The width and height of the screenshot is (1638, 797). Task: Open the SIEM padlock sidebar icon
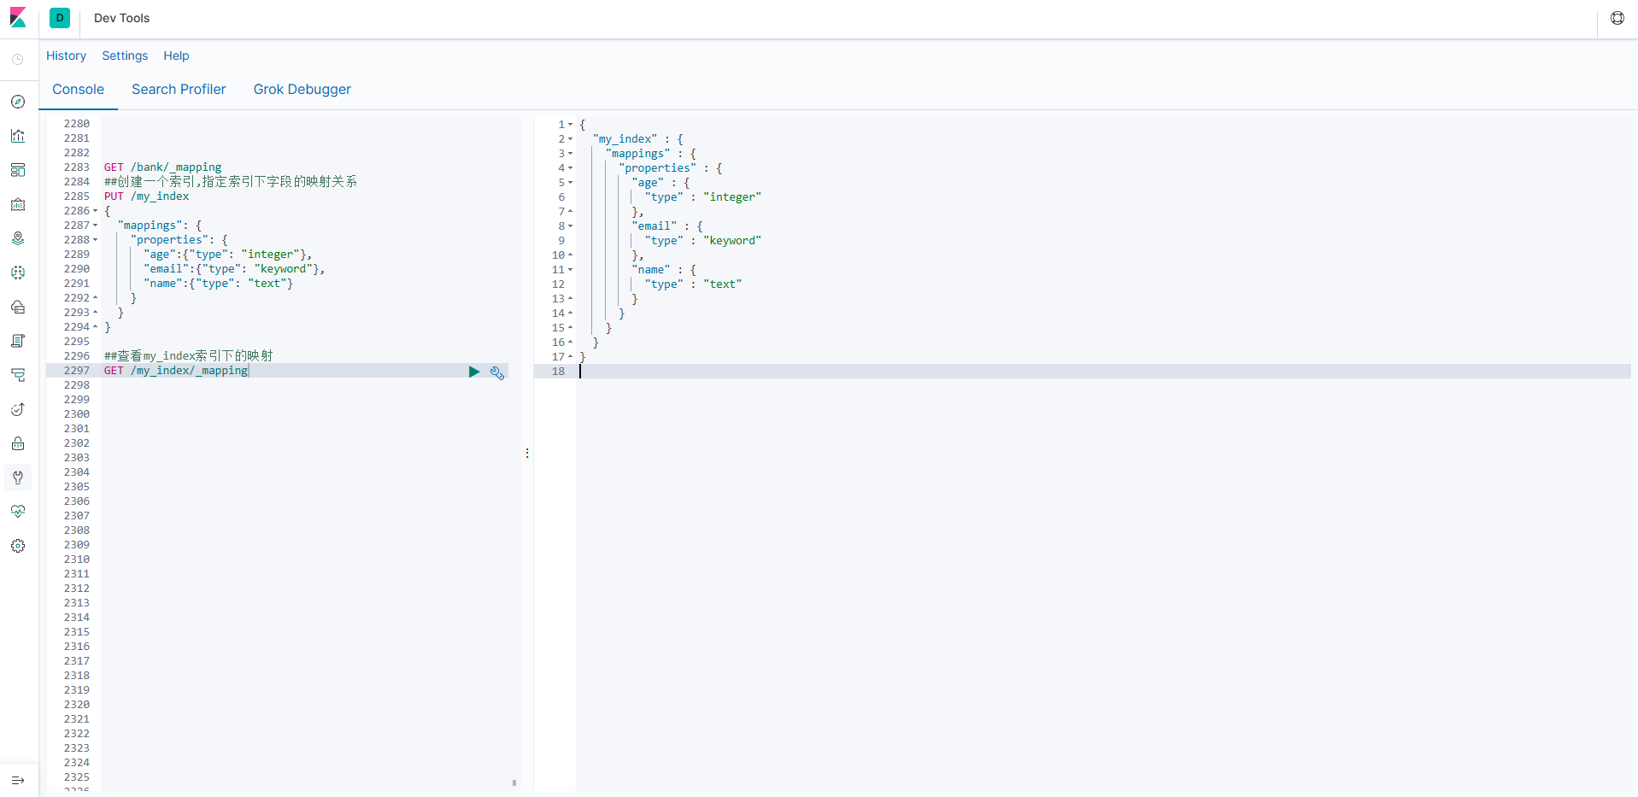point(18,443)
